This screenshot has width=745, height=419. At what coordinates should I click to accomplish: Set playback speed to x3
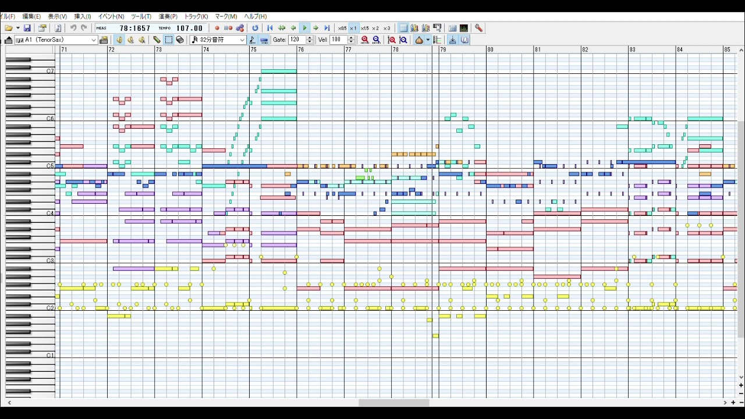386,28
